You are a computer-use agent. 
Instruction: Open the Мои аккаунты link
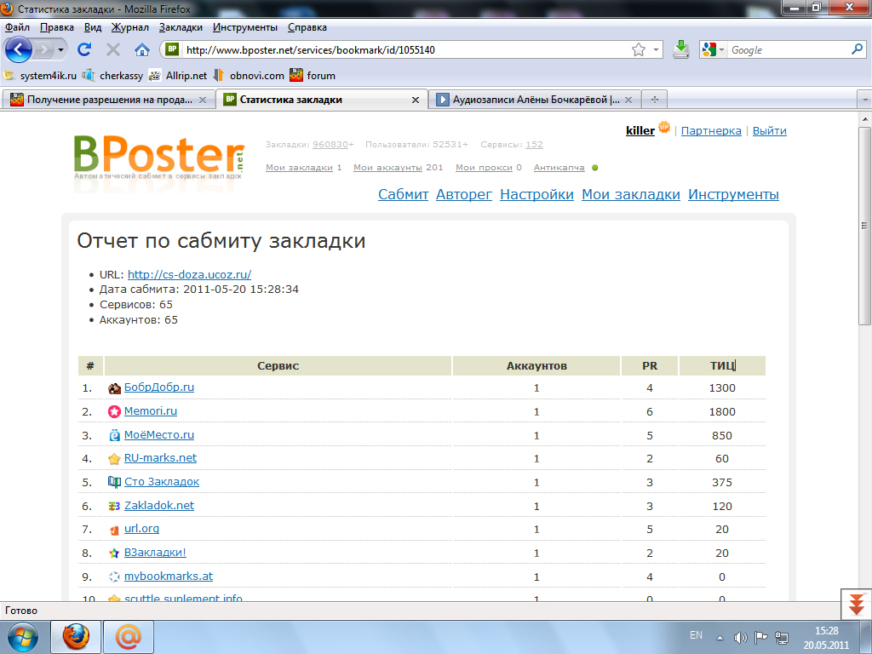click(x=388, y=168)
